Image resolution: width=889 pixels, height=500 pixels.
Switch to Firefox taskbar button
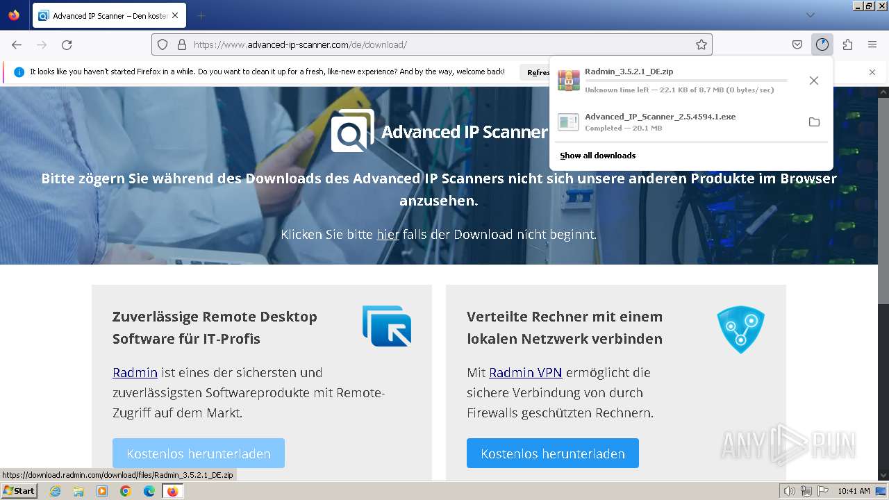coord(172,491)
